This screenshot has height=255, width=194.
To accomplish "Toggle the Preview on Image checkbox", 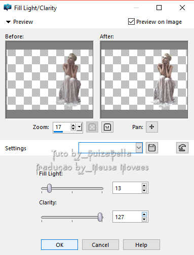I will (131, 22).
